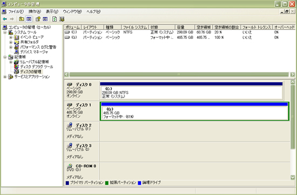The image size is (297, 195).
Task: Toggle the console tree show/hide icon
Action: pyautogui.click(x=29, y=19)
